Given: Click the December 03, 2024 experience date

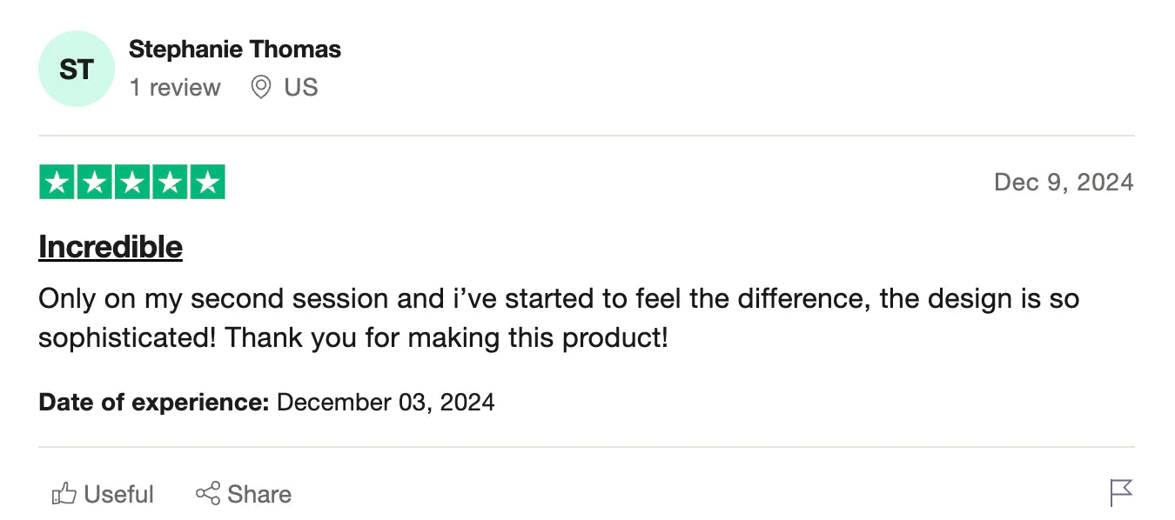Looking at the screenshot, I should 386,403.
